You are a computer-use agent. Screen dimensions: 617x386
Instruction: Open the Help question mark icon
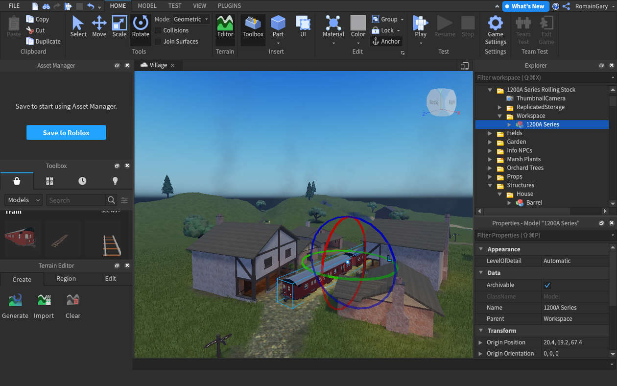(556, 6)
